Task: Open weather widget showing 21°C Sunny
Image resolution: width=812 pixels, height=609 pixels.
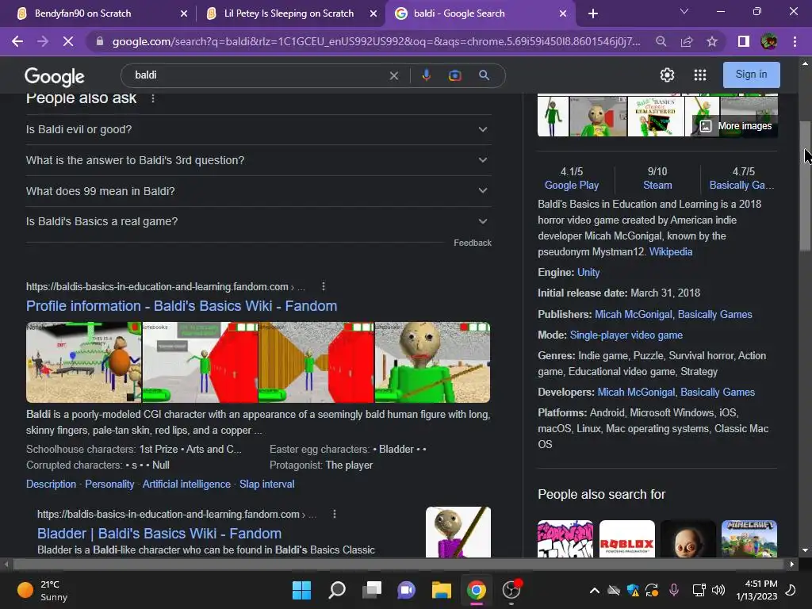Action: click(x=43, y=590)
